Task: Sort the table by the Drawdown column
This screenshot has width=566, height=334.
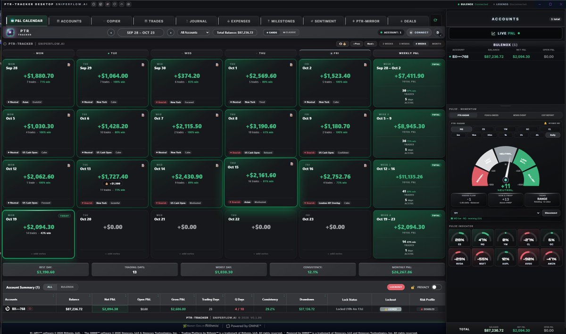Action: [307, 299]
